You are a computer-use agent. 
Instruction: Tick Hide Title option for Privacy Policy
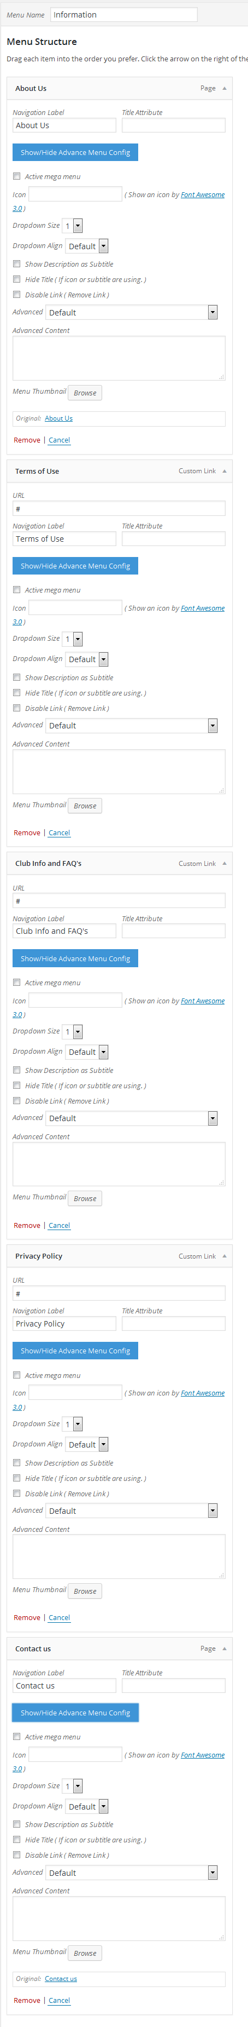pos(16,1478)
